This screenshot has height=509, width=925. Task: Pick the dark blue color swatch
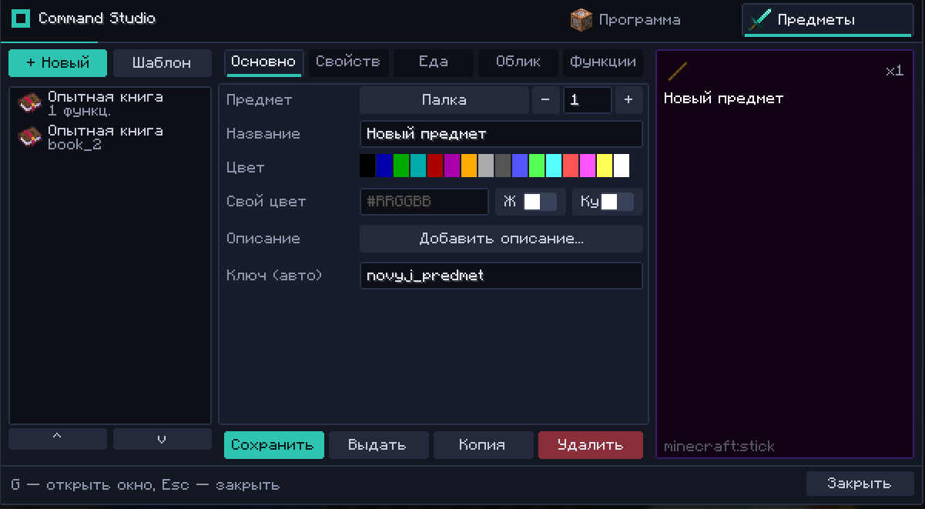click(x=384, y=166)
